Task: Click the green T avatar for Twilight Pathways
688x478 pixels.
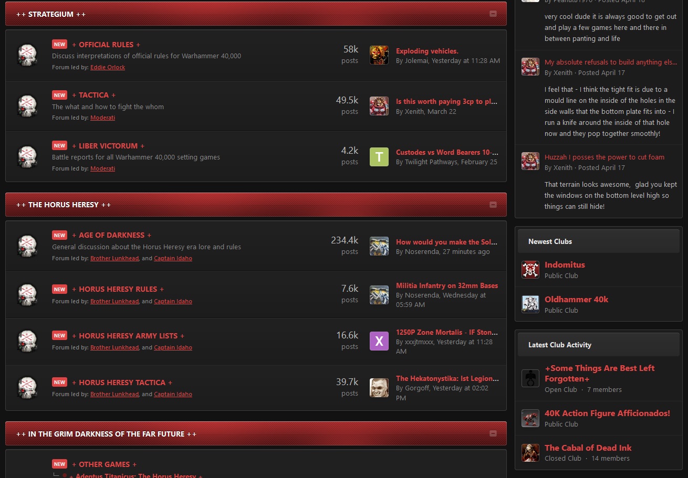Action: coord(379,157)
